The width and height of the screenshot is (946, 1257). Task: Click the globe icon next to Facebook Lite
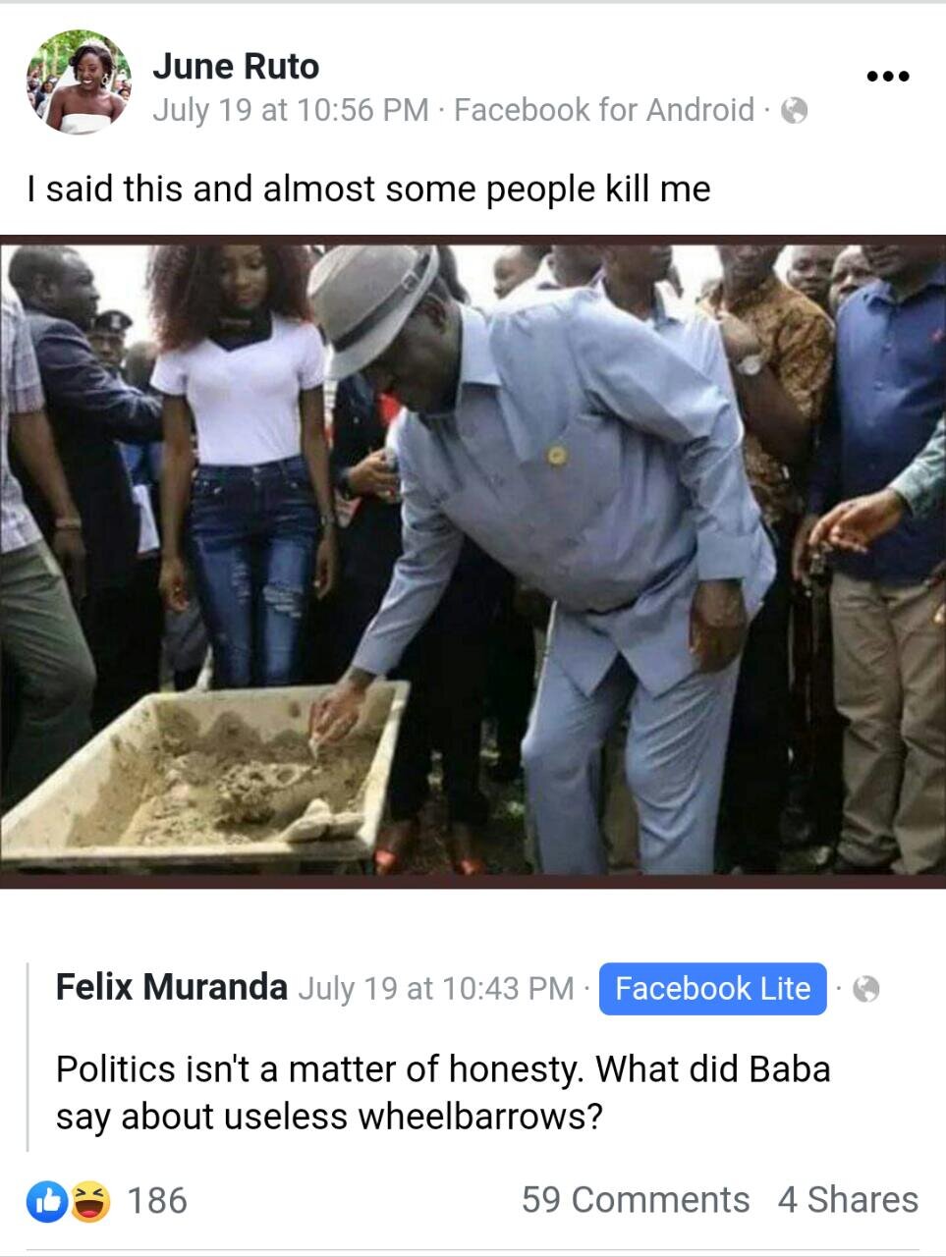pos(865,988)
